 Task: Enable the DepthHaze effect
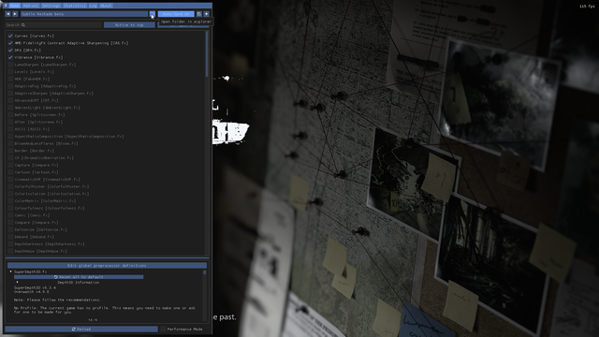point(10,251)
